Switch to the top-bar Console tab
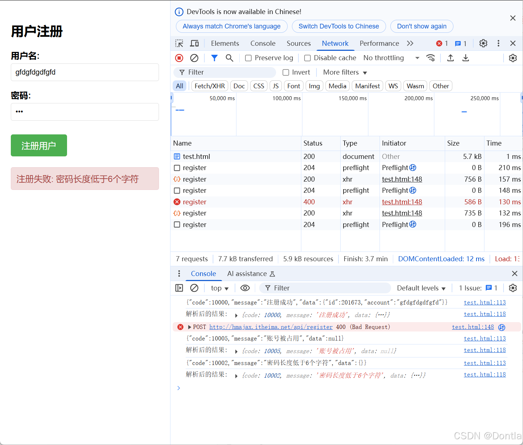 (263, 44)
